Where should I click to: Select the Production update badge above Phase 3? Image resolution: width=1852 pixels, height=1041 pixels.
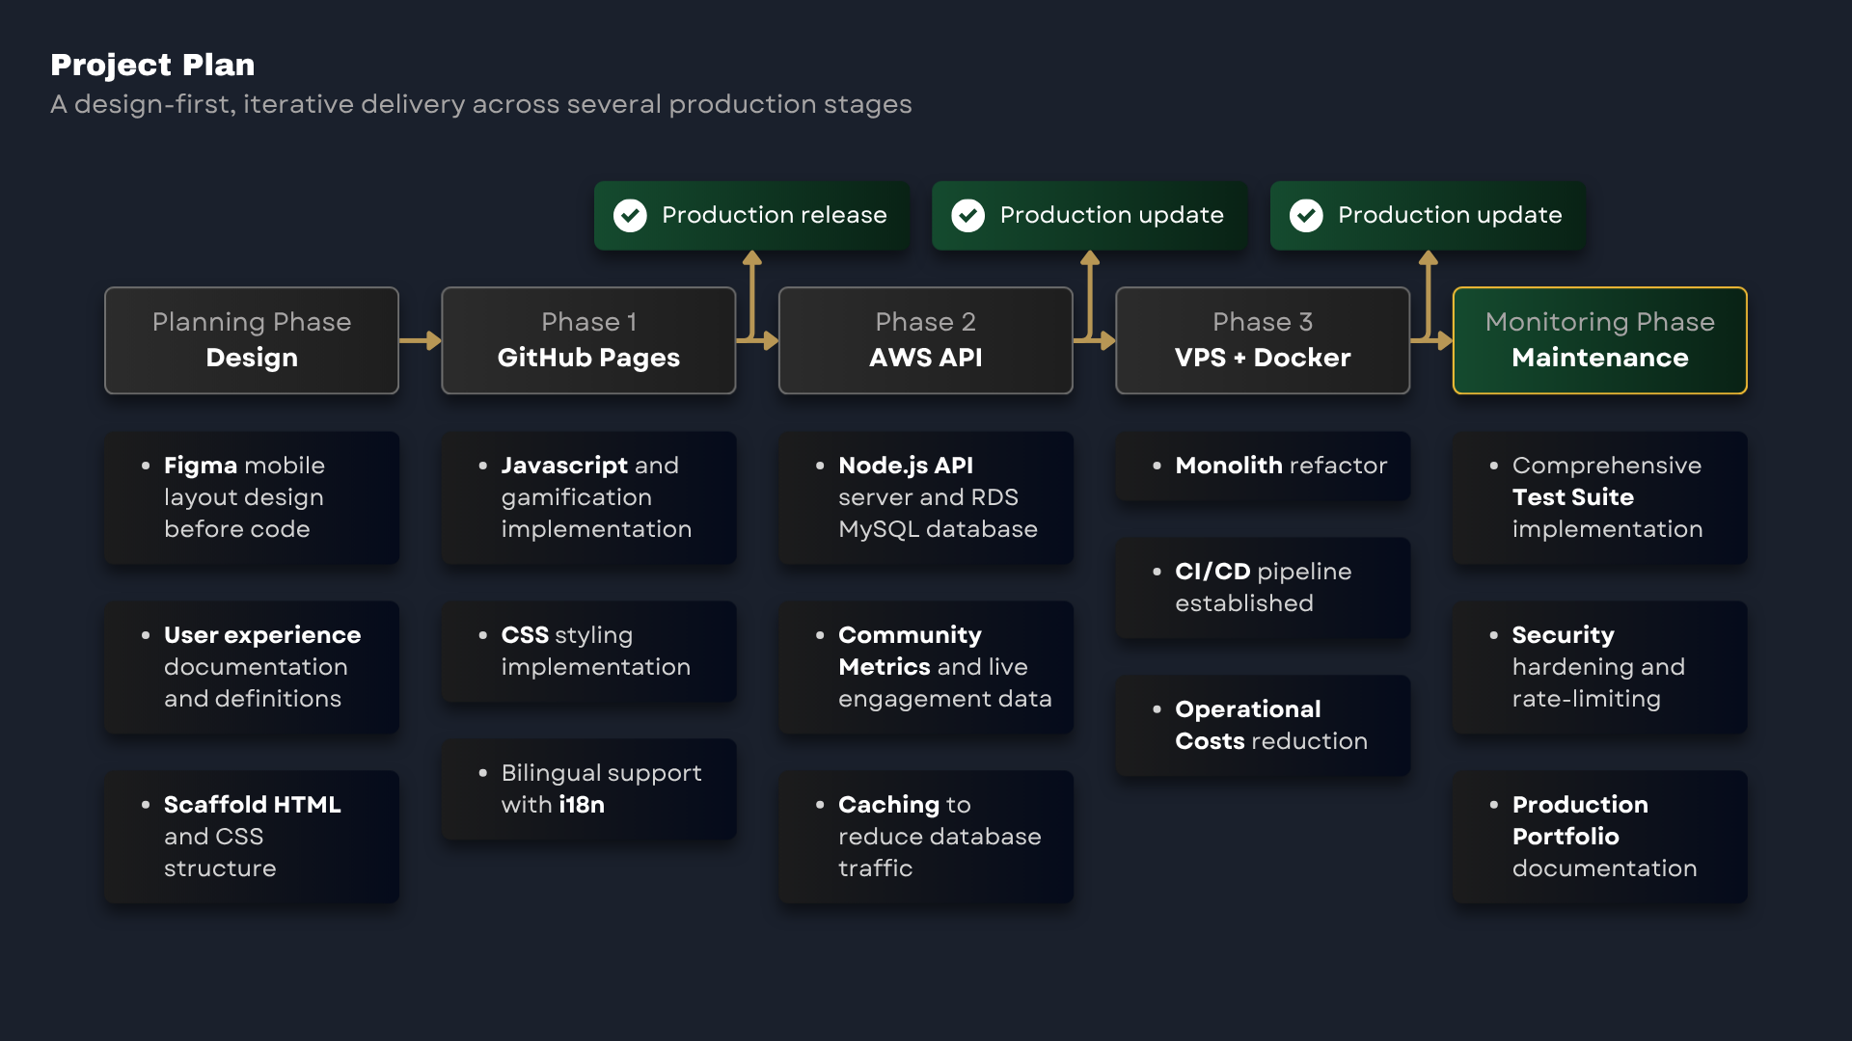coord(1428,215)
